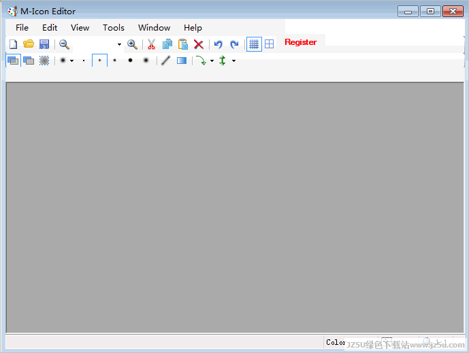Select the large solid brush size
The height and width of the screenshot is (353, 469).
(x=130, y=61)
